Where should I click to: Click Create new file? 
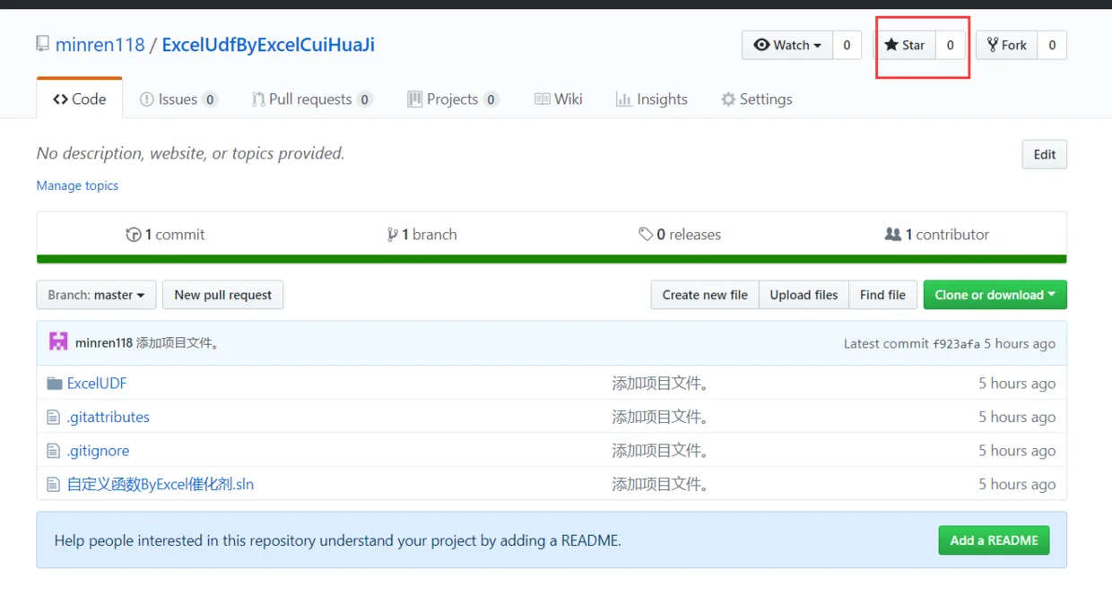pyautogui.click(x=705, y=295)
